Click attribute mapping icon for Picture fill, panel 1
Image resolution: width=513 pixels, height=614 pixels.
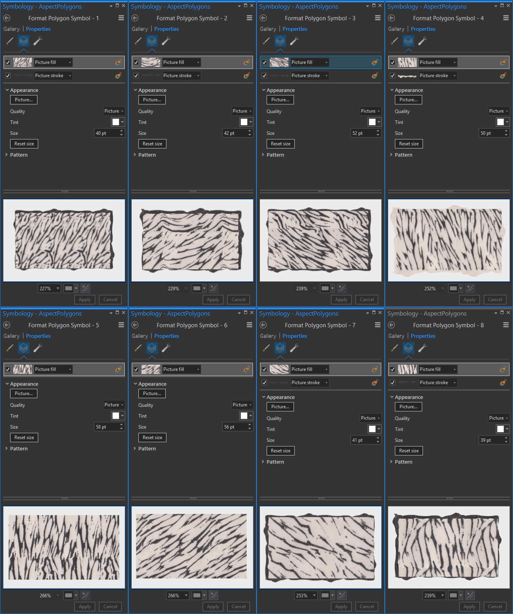[118, 62]
